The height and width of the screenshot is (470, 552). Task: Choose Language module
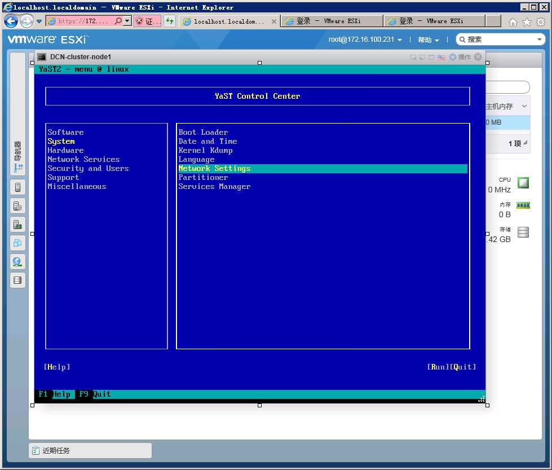[x=196, y=159]
